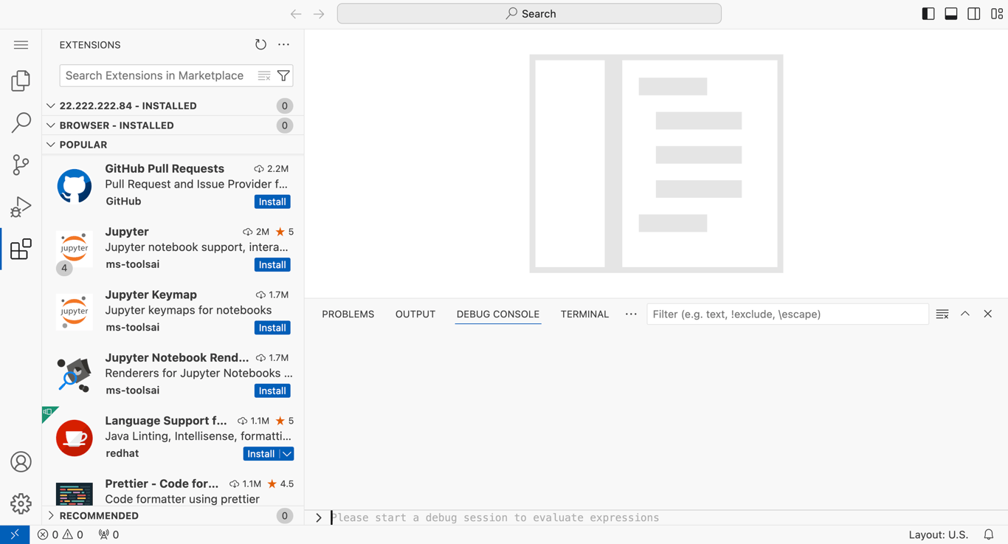Viewport: 1008px width, 544px height.
Task: Open the extensions filter funnel
Action: (283, 75)
